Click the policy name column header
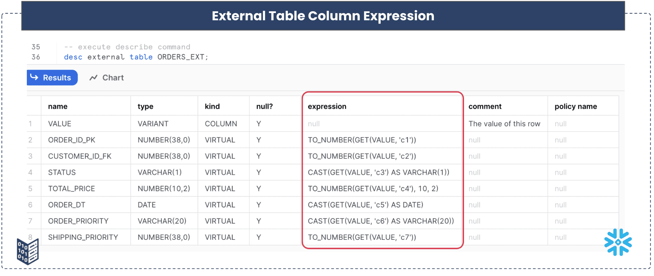This screenshot has height=276, width=654. pos(576,106)
